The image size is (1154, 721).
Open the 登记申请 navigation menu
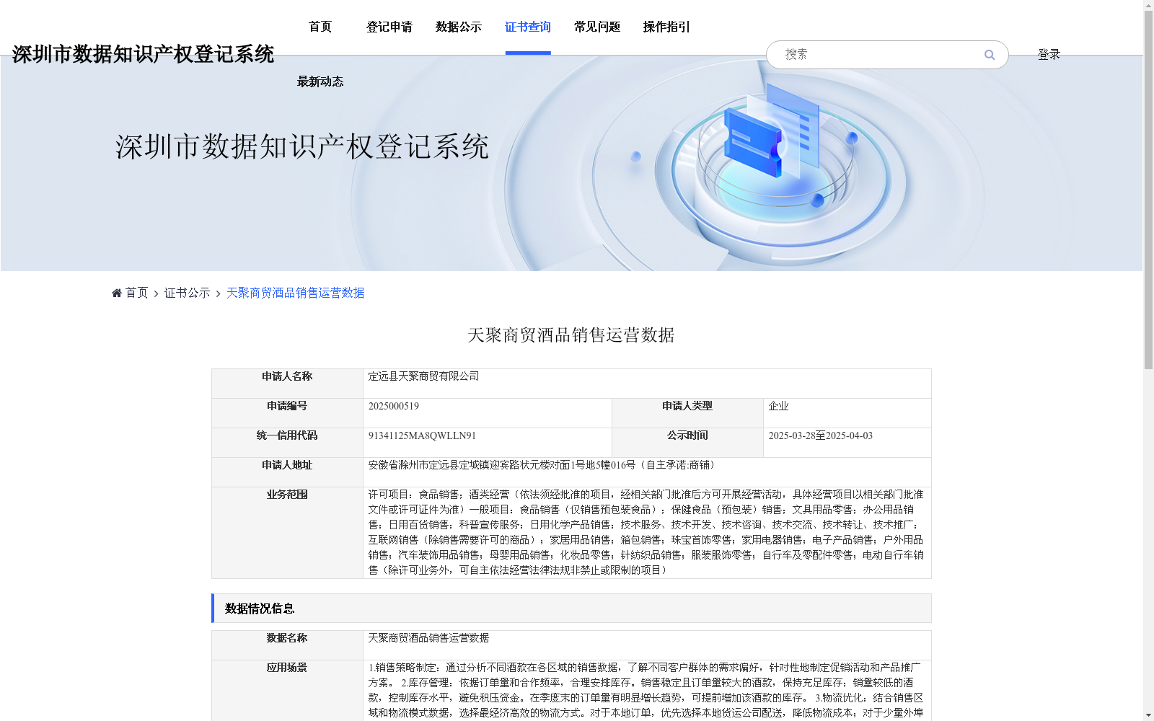389,27
